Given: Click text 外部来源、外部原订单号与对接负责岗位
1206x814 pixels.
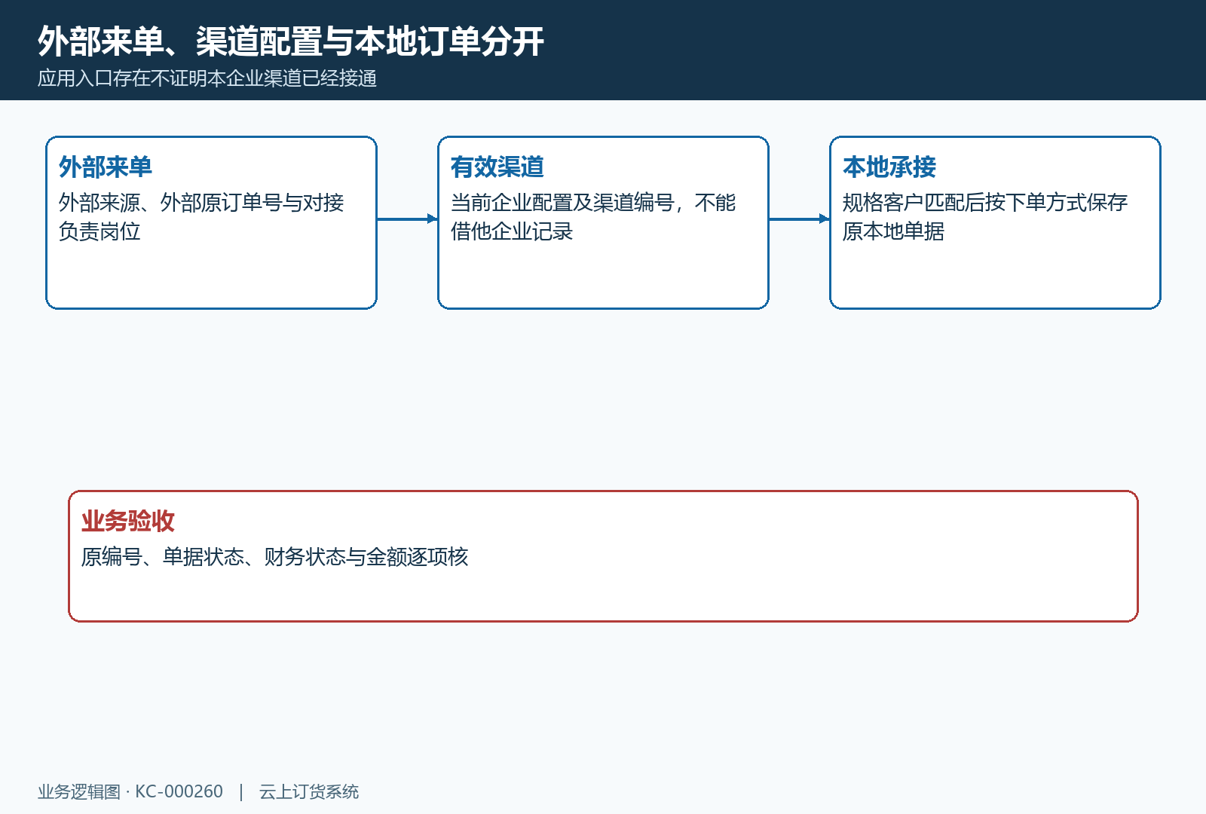Looking at the screenshot, I should coord(201,216).
